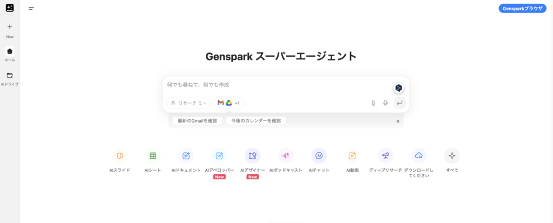Screen dimensions: 553x223
Task: Open the AIデザイナー icon
Action: (x=253, y=156)
